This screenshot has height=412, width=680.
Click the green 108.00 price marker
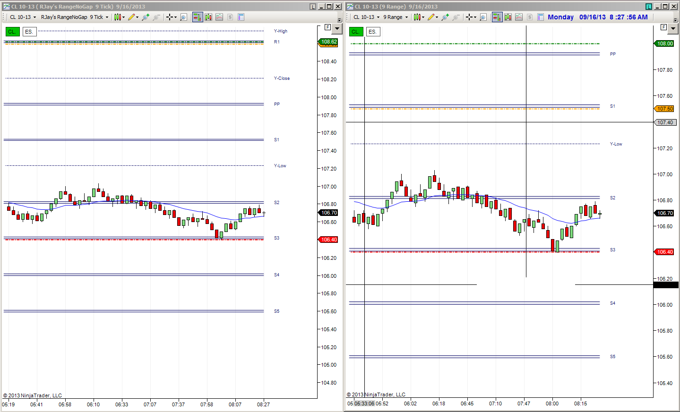tap(665, 43)
